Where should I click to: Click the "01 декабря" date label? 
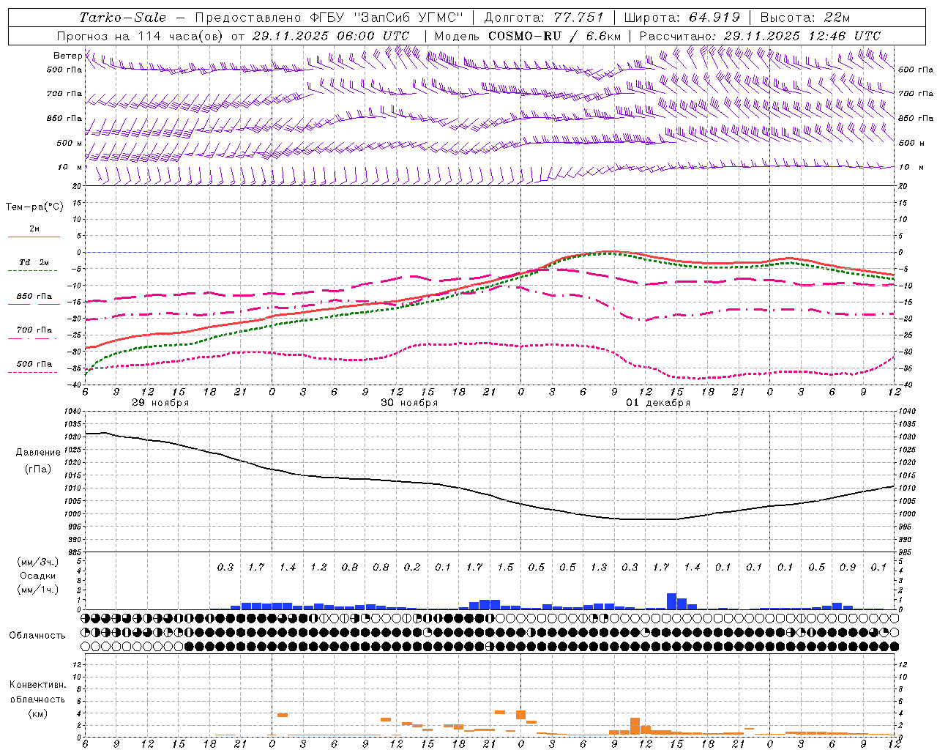[658, 403]
